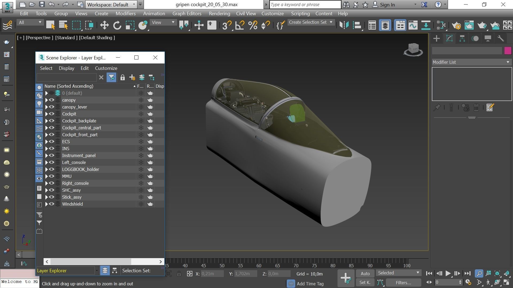Open the Display menu in Scene Explorer
This screenshot has width=513, height=288.
coord(66,68)
